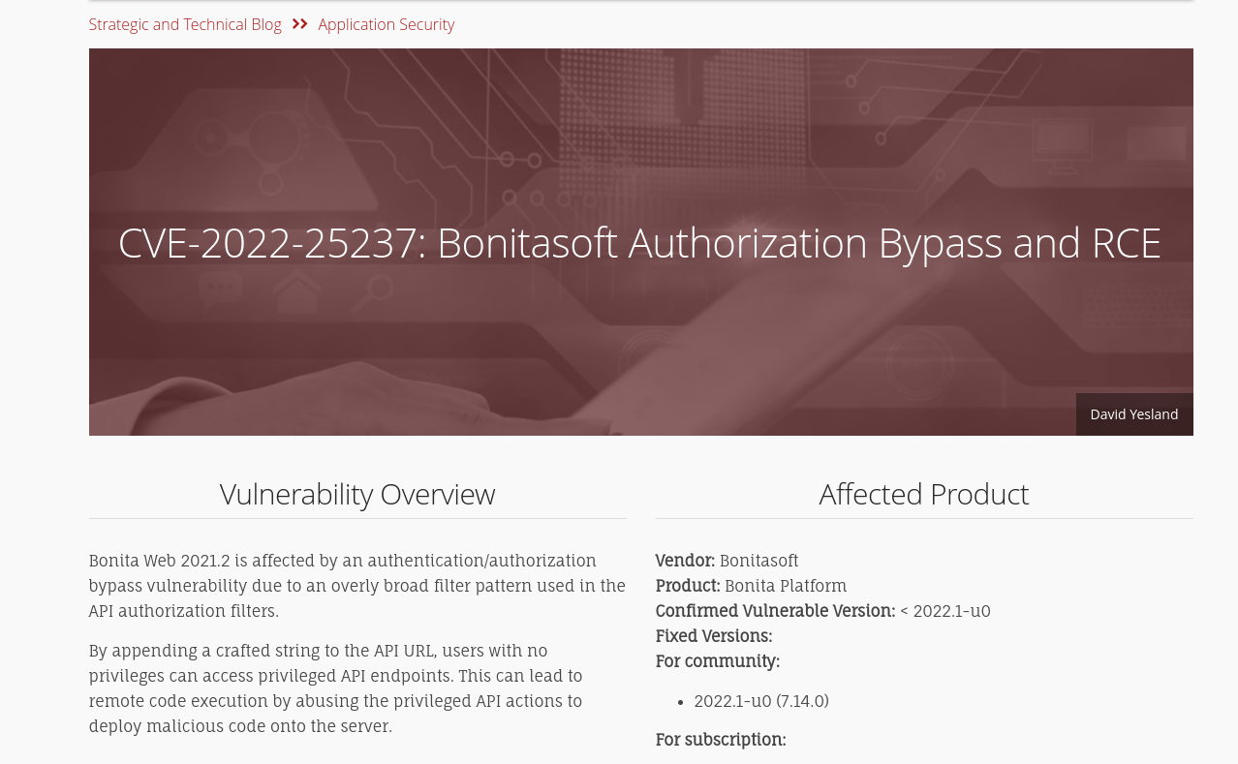Click the author name David Yesland
Screen dimensions: 1238x764
[1134, 414]
